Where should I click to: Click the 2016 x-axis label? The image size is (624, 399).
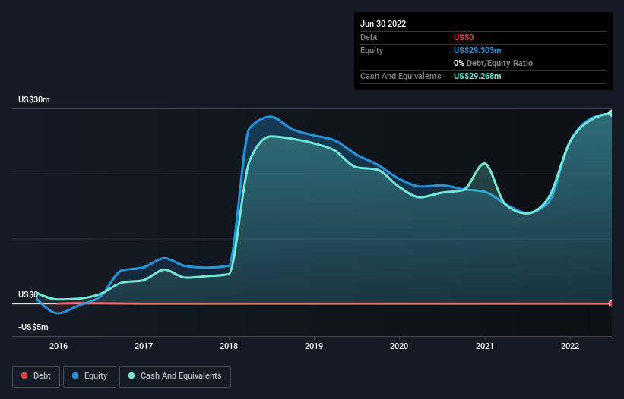coord(59,346)
